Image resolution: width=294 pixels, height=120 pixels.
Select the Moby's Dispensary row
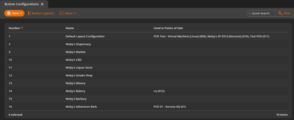pos(148,44)
